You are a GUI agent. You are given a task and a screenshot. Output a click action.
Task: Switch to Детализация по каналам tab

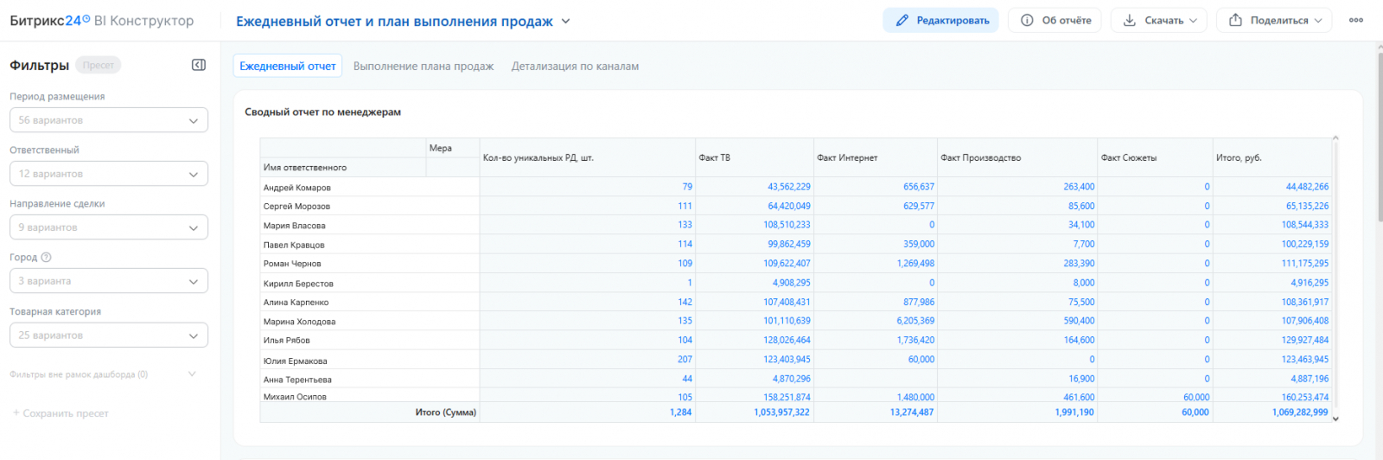point(575,66)
